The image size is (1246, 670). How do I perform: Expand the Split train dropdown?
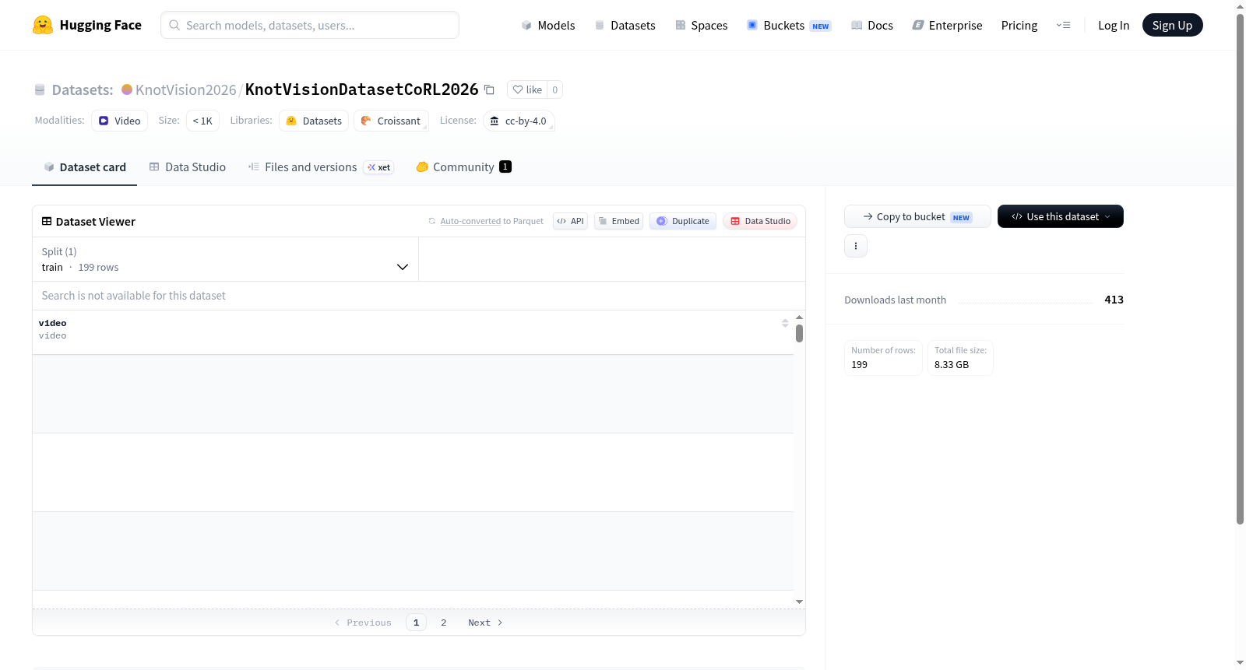point(225,259)
